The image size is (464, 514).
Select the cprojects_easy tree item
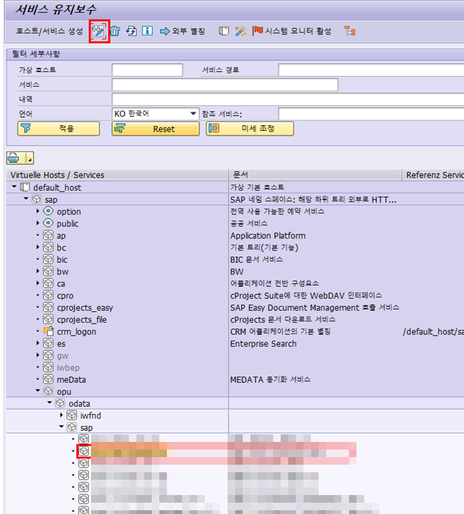(85, 308)
